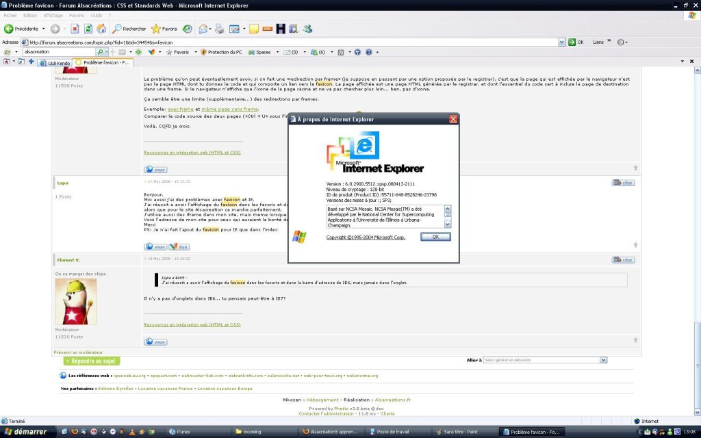Image resolution: width=701 pixels, height=438 pixels.
Task: Click the Liens links label
Action: pyautogui.click(x=598, y=42)
